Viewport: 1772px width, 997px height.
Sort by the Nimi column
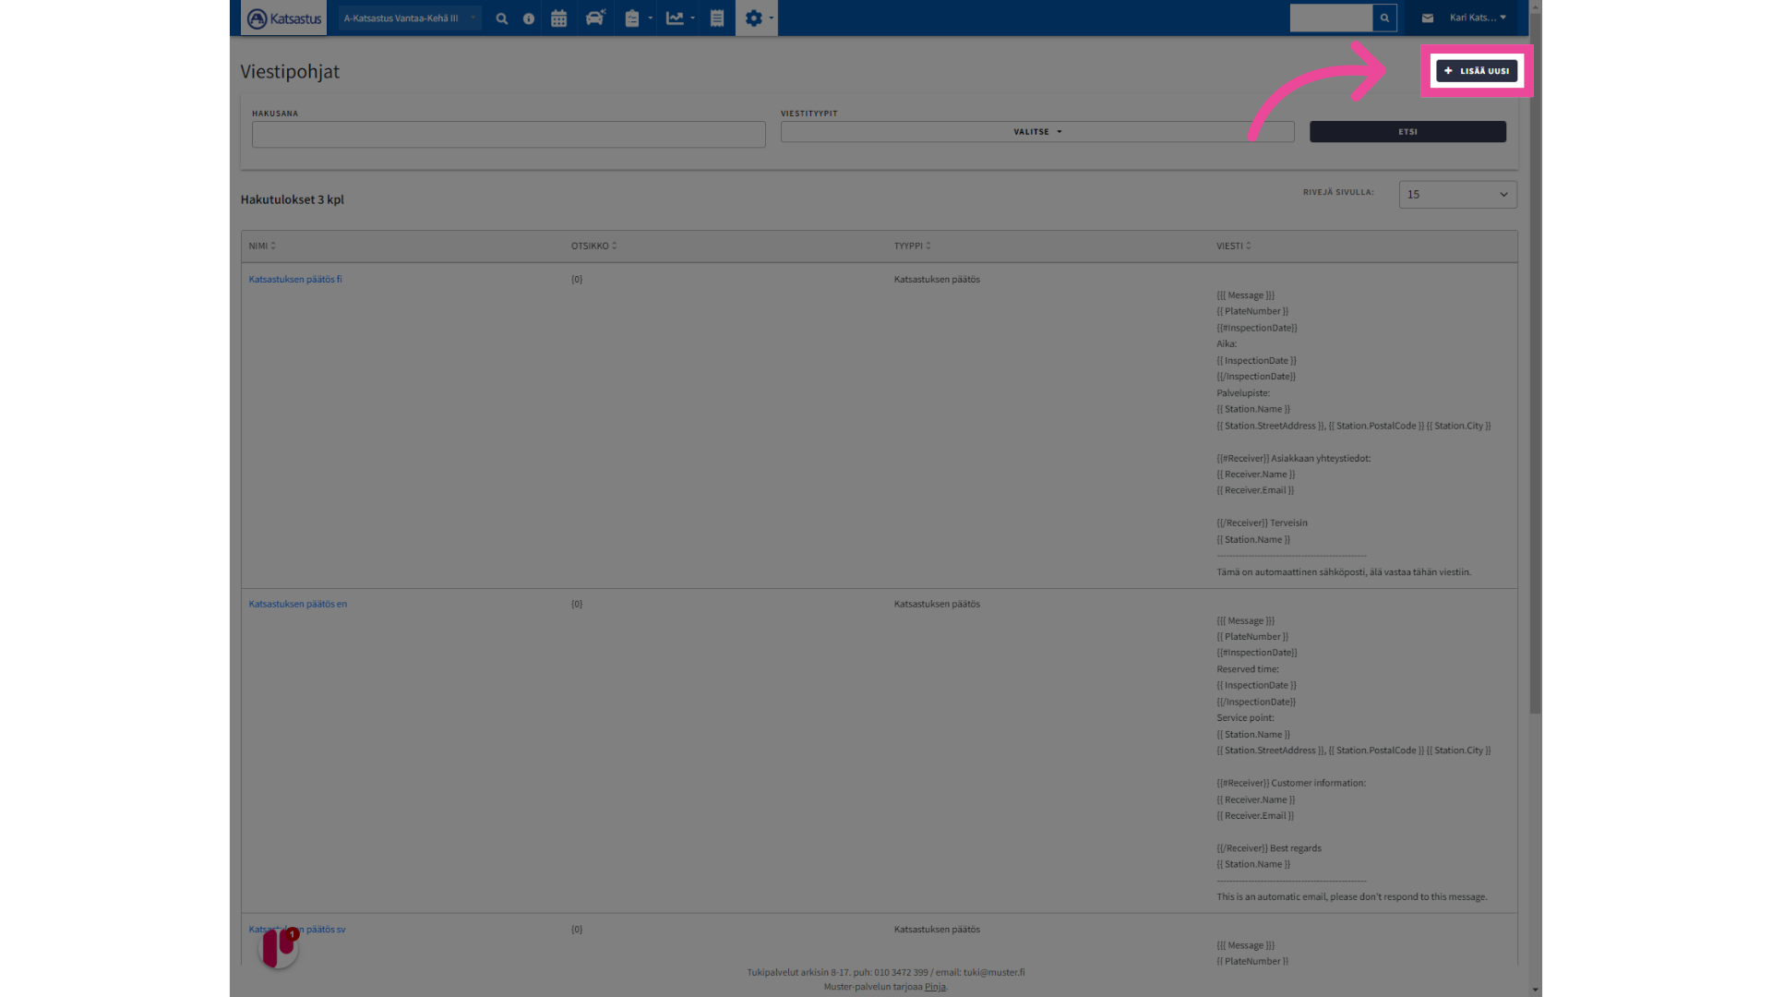pos(262,246)
